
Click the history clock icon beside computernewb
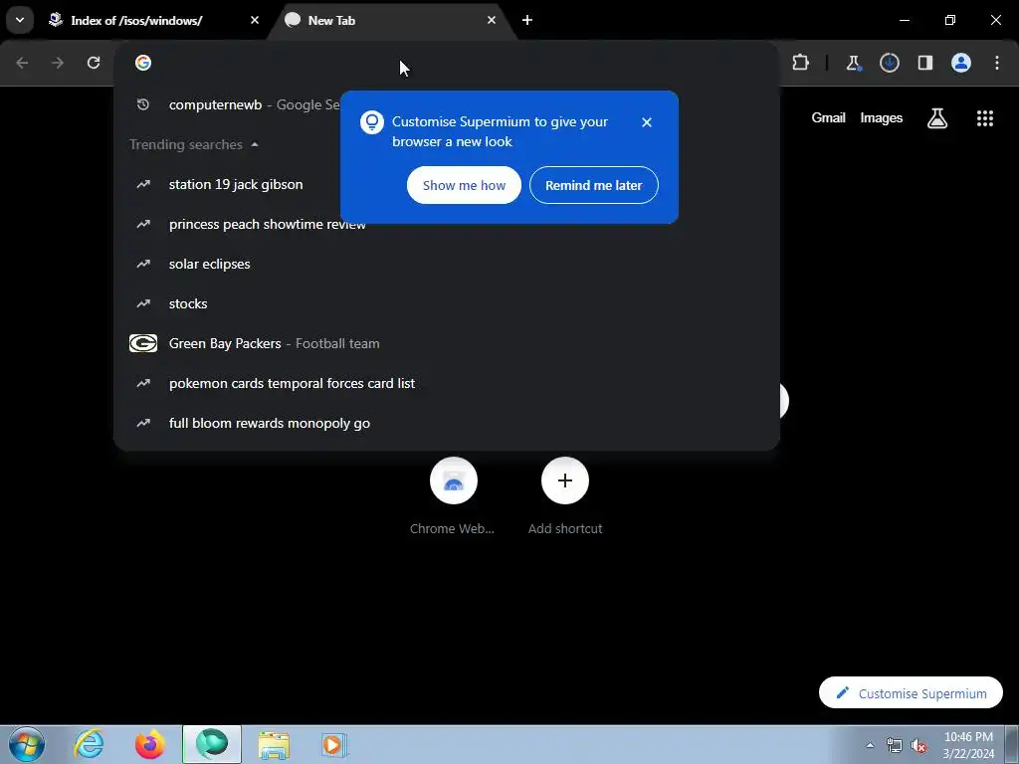point(143,104)
